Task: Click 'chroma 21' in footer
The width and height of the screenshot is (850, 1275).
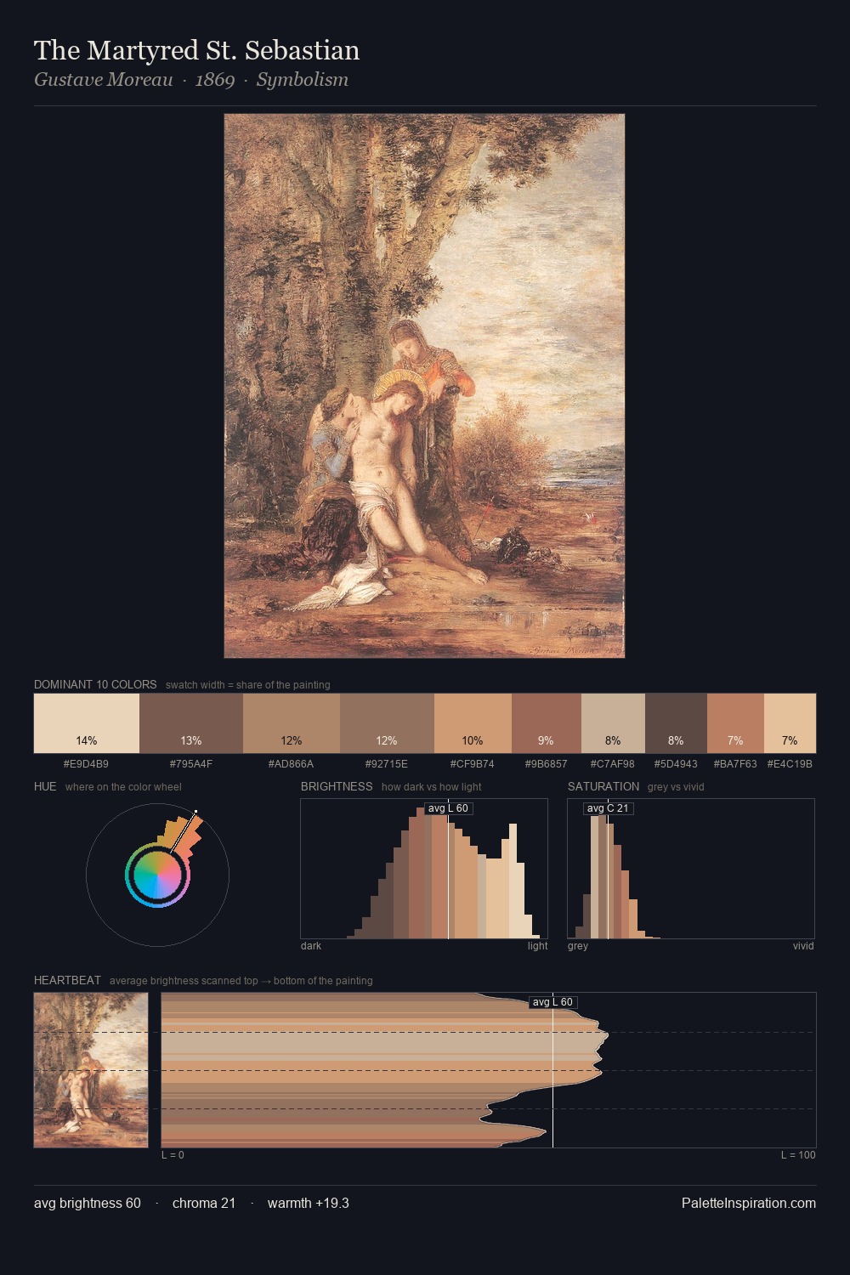Action: pos(204,1203)
